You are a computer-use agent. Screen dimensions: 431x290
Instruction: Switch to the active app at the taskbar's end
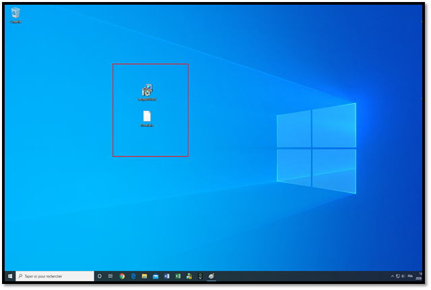[x=211, y=276]
